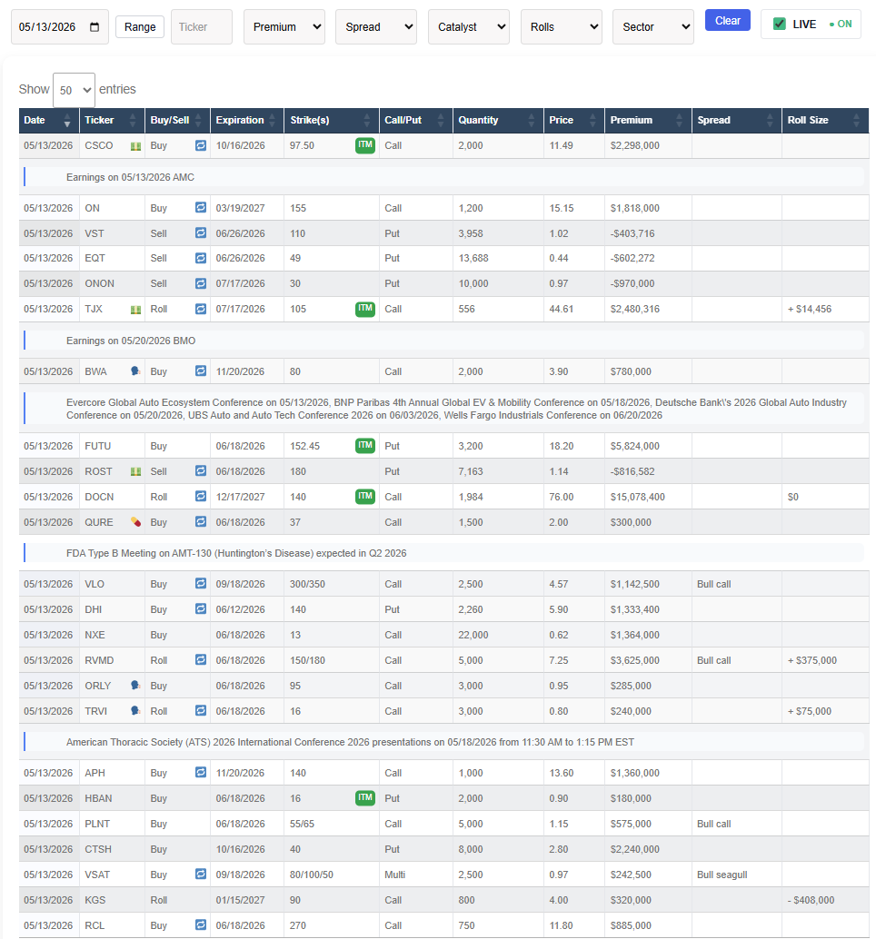
Task: Open the Sector filter dropdown
Action: 653,27
